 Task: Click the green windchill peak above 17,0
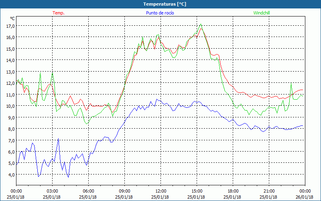[x=201, y=24]
